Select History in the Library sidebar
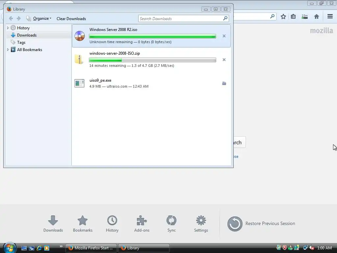337x253 pixels. click(23, 28)
